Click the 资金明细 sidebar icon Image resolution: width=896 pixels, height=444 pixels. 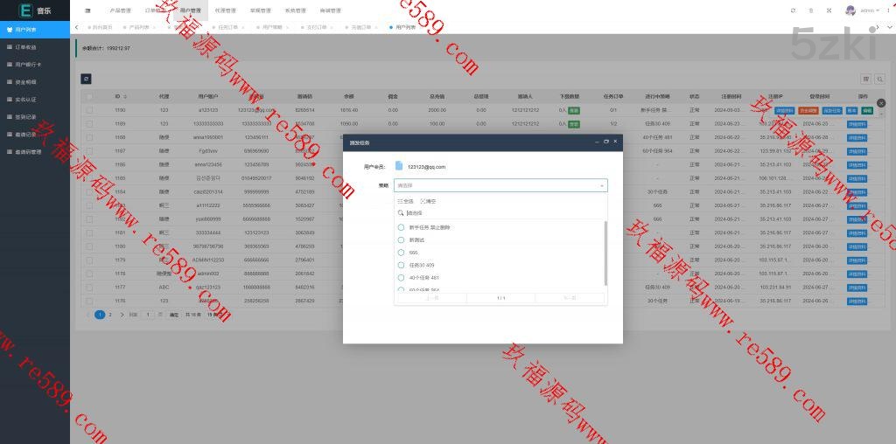(10, 82)
